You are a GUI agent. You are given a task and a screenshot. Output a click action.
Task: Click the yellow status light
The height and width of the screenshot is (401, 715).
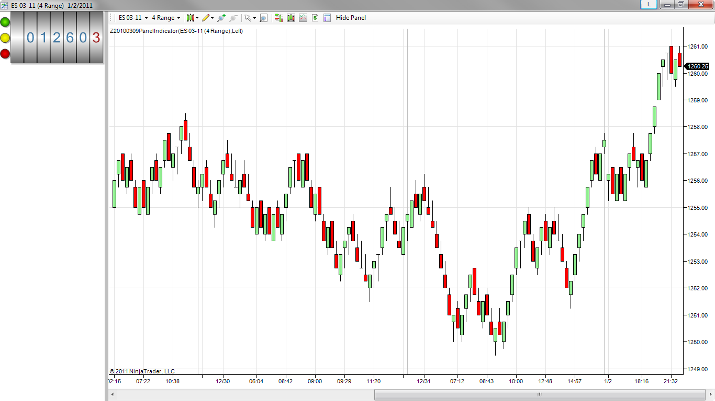click(x=5, y=38)
